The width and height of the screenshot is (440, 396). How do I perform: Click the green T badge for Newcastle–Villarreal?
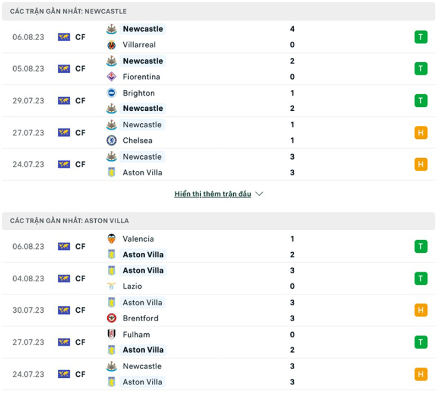point(421,37)
